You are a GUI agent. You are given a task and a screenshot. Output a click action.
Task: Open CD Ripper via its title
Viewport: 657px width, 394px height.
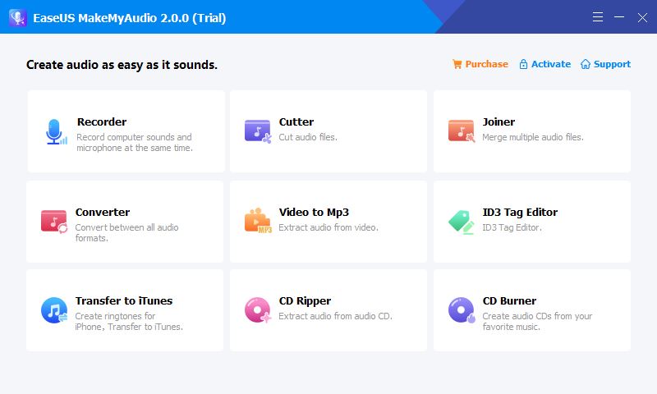pos(305,300)
